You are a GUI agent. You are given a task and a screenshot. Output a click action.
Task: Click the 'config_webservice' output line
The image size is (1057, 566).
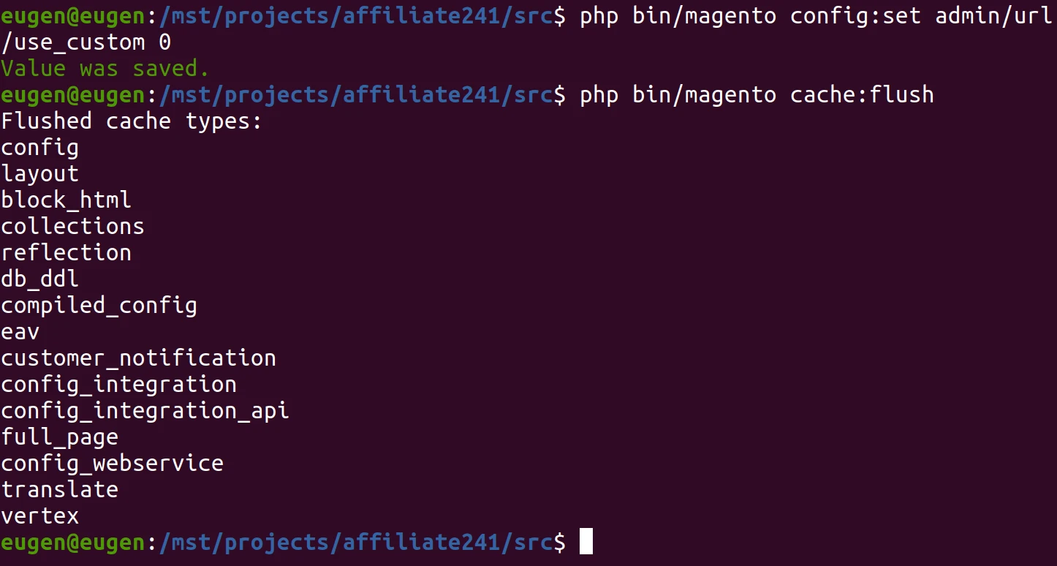pyautogui.click(x=112, y=464)
